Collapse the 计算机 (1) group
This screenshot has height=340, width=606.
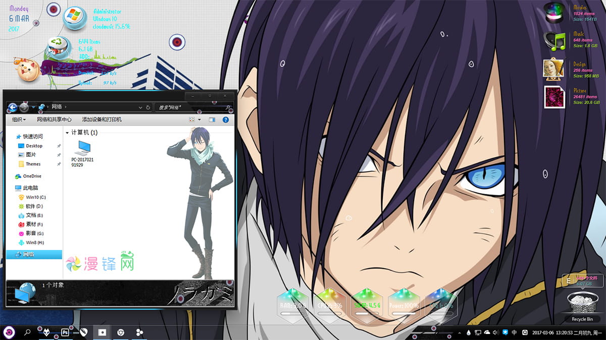67,132
